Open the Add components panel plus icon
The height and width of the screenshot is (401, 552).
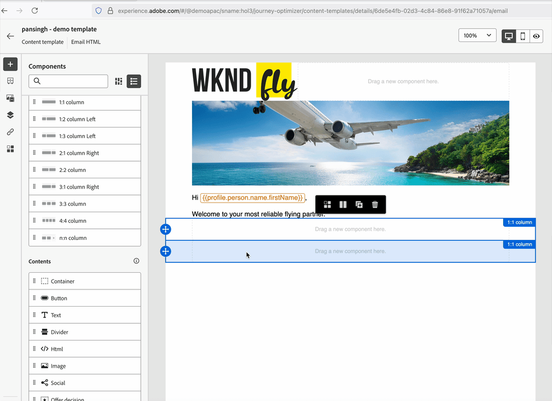(x=10, y=64)
